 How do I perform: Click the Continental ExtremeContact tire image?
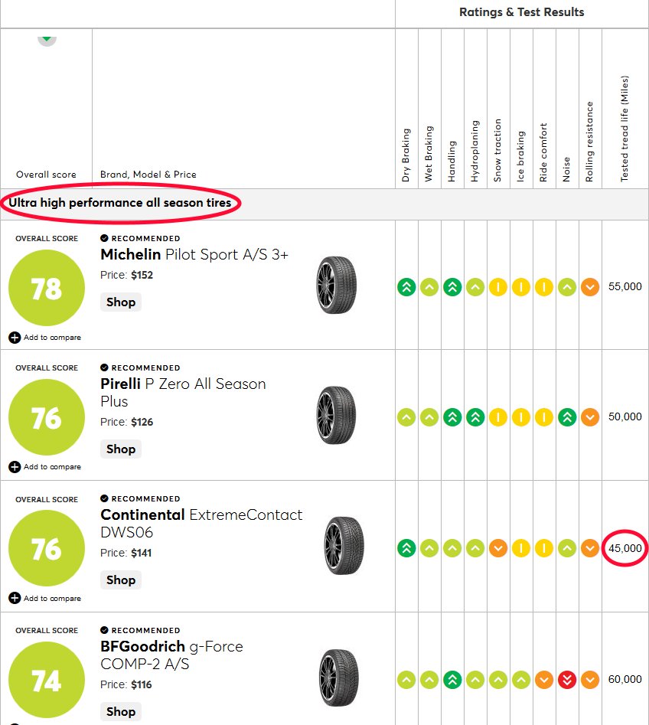click(x=344, y=546)
